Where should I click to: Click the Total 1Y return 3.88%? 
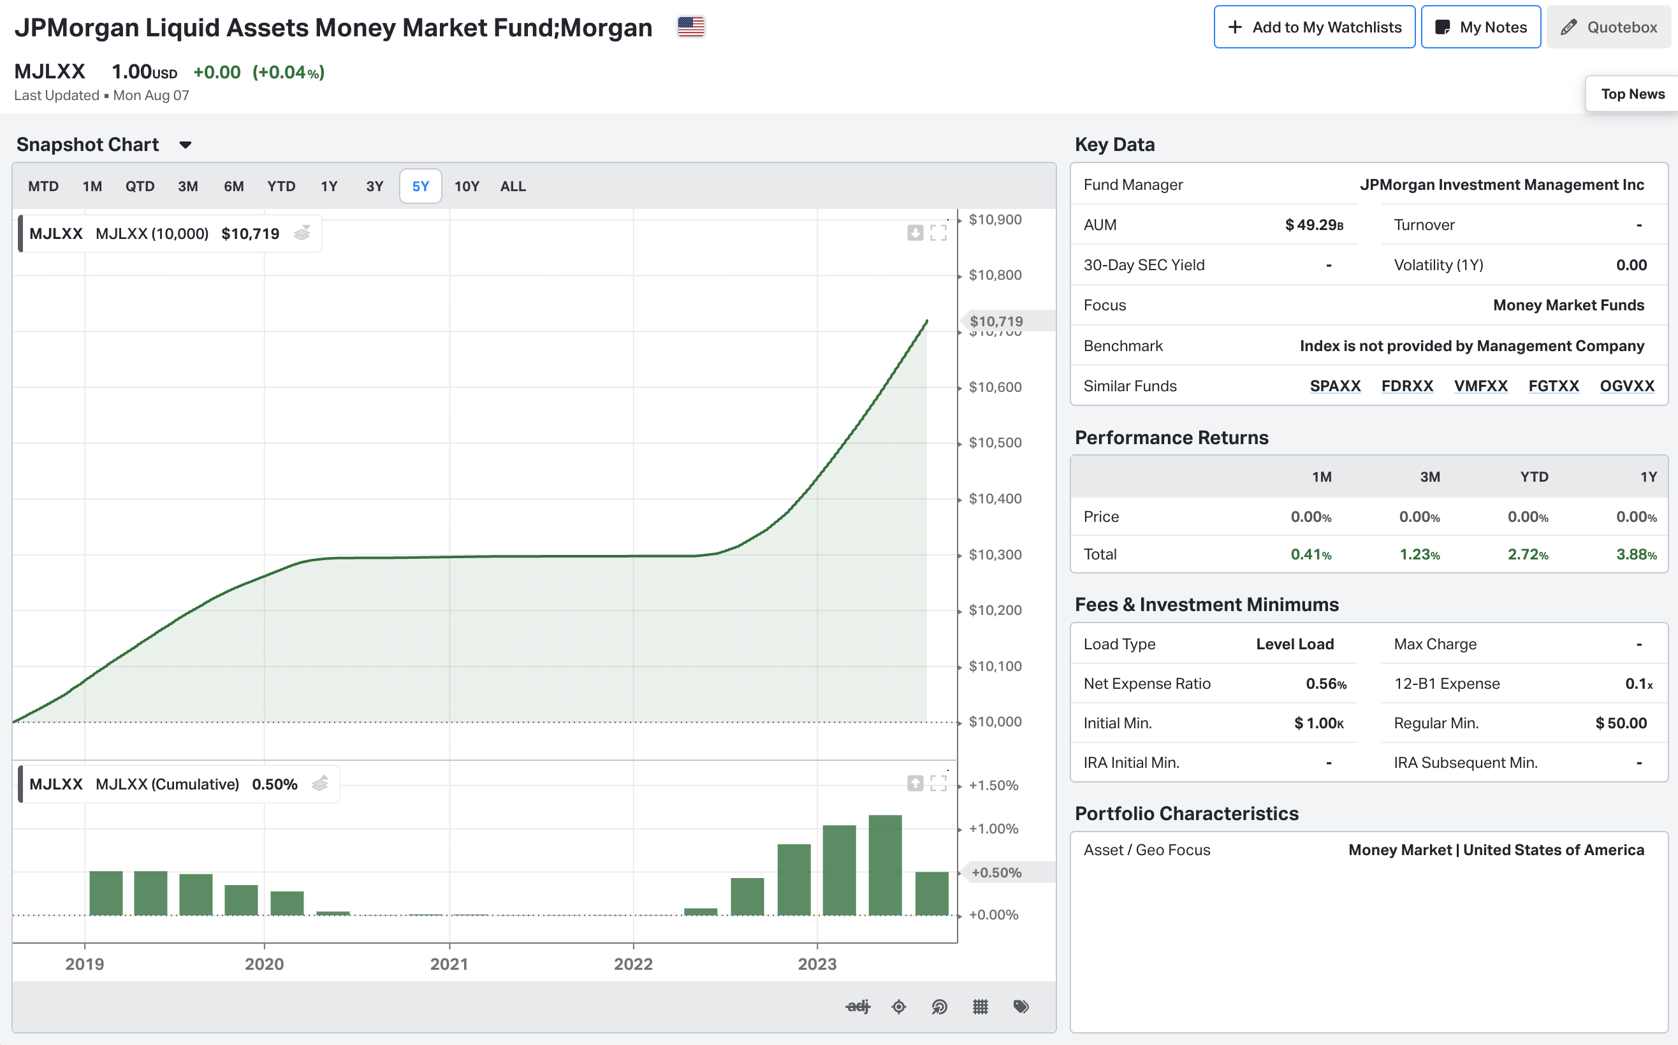(1636, 554)
